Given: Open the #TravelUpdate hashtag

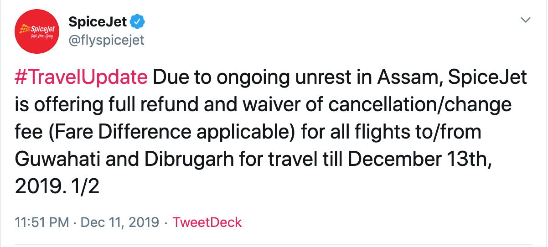Looking at the screenshot, I should (x=81, y=78).
